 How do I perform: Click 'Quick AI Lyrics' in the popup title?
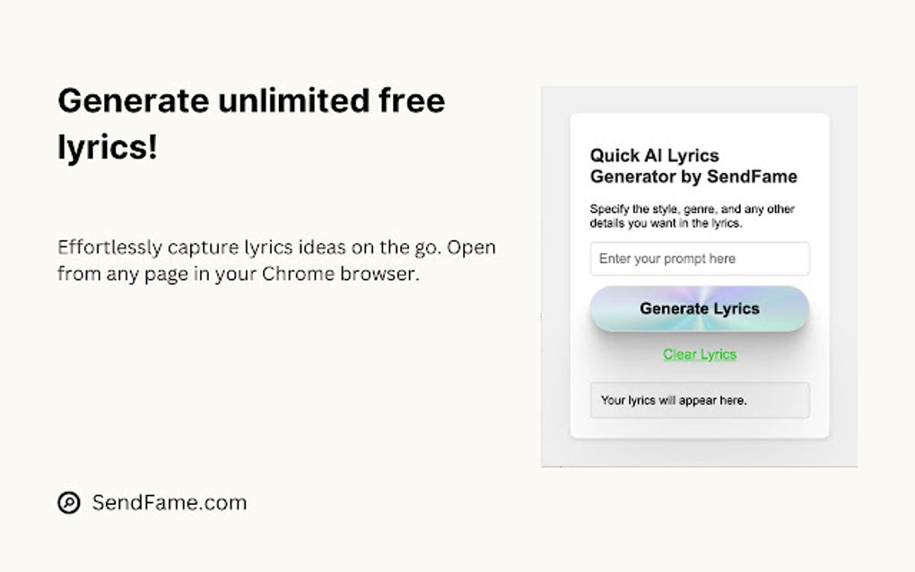point(654,156)
